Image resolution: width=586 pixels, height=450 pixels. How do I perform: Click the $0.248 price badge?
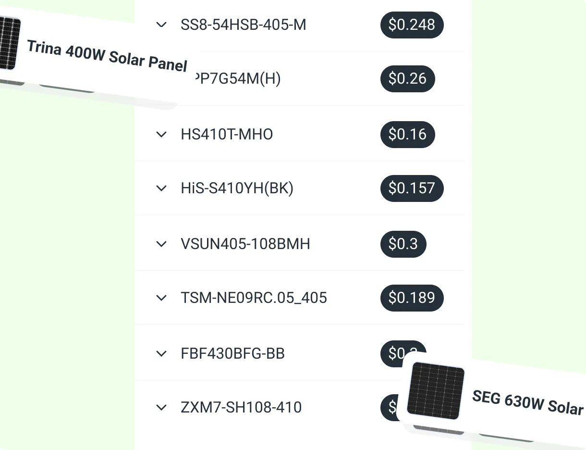[x=412, y=25]
